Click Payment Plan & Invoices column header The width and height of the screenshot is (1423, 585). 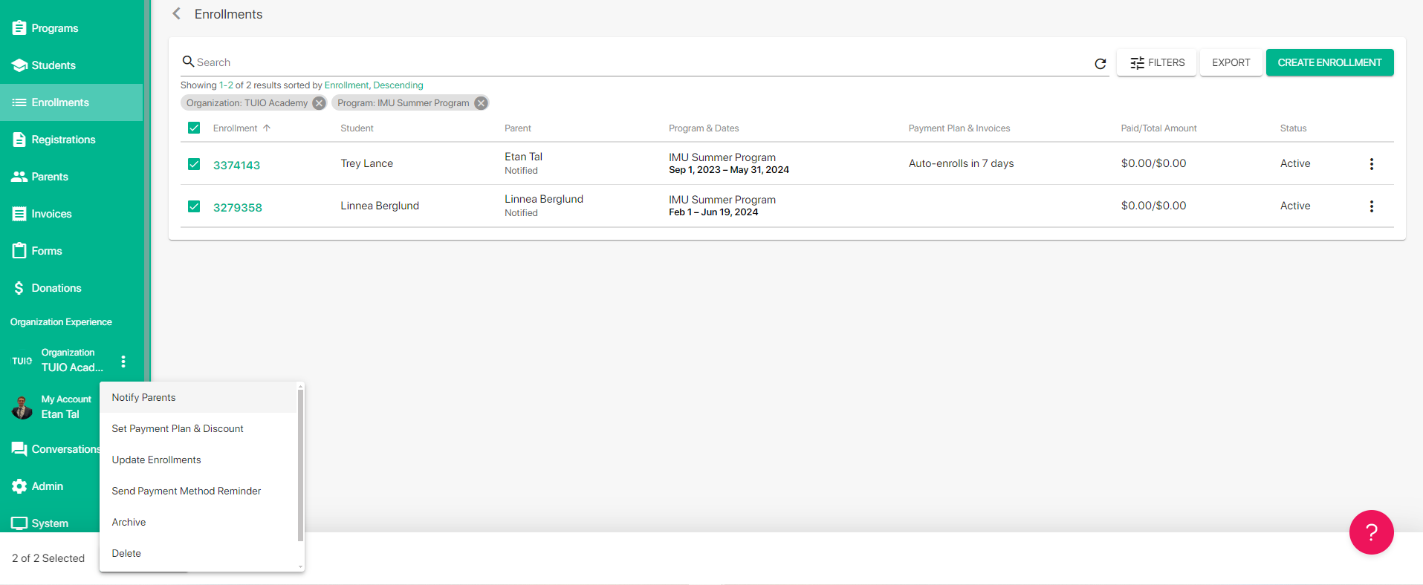959,128
